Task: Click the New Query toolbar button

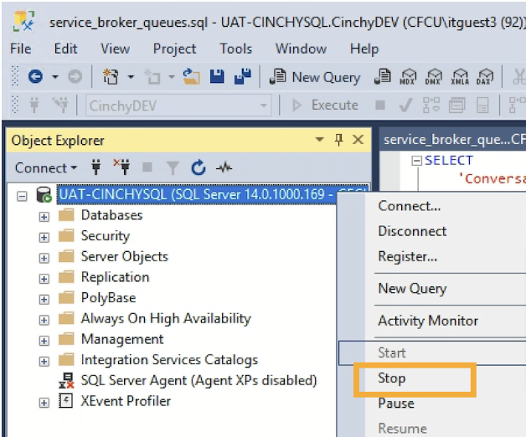Action: [x=315, y=77]
